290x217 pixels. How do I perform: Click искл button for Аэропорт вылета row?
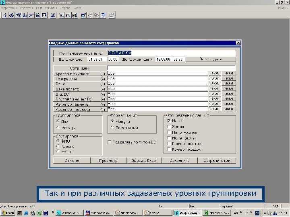pyautogui.click(x=229, y=104)
